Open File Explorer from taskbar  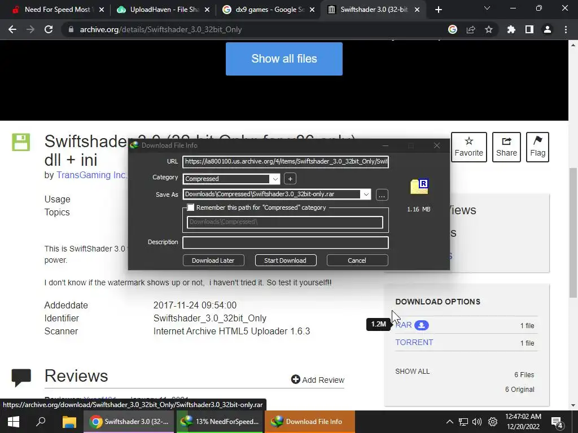point(69,422)
